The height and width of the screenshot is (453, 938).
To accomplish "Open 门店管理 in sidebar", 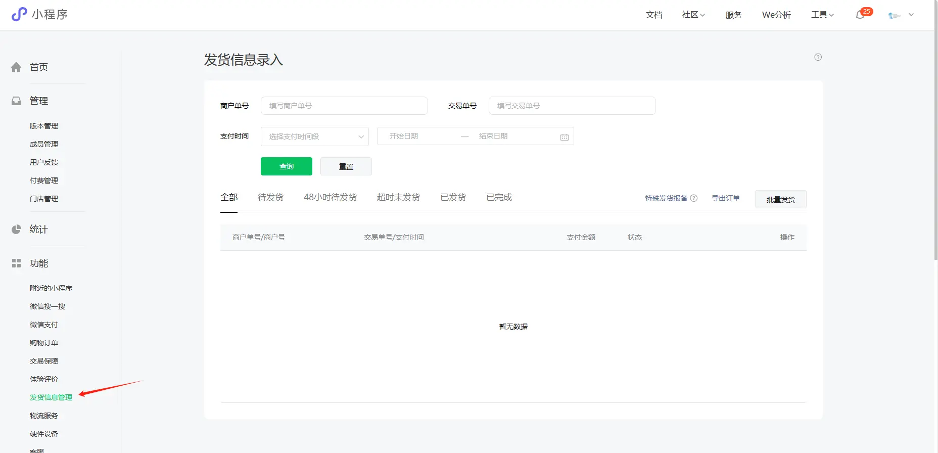I will coord(44,199).
